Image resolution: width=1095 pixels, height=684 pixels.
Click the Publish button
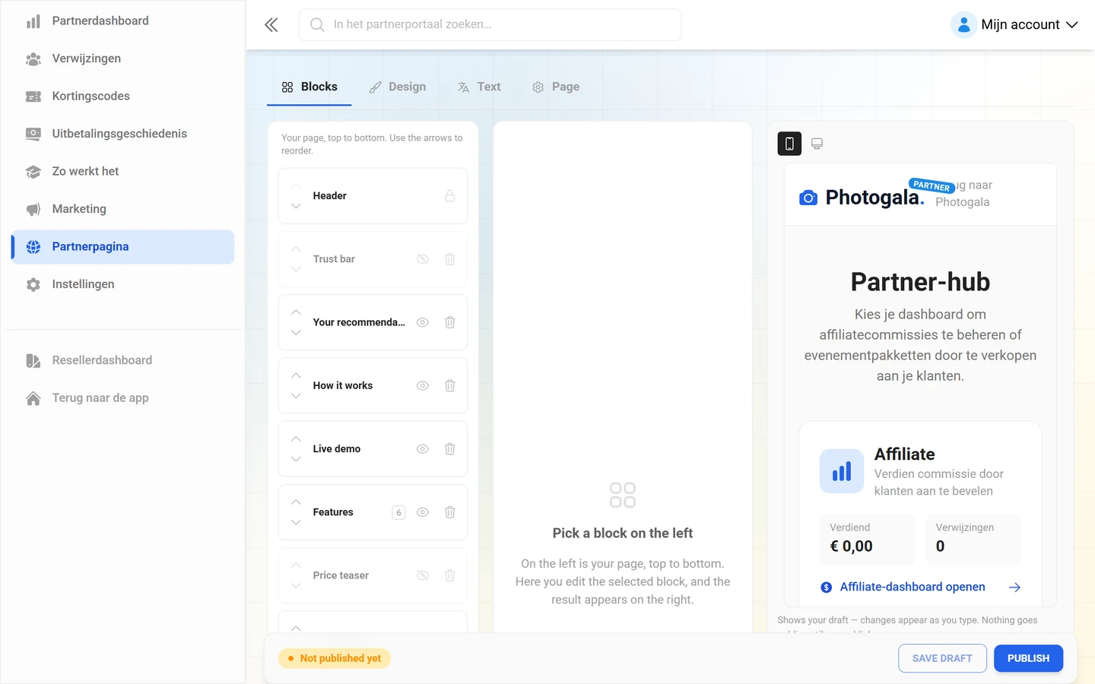click(1028, 658)
